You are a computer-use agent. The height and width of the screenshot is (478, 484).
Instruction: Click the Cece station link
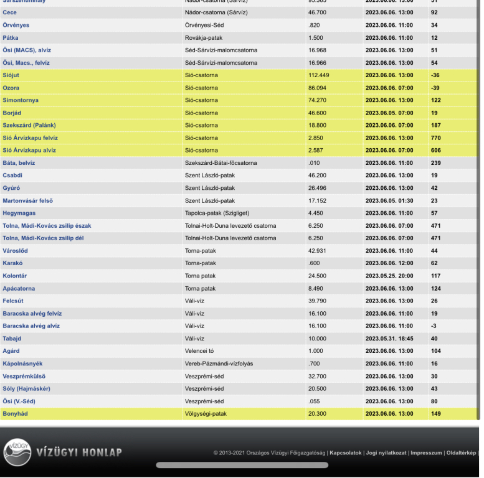10,12
